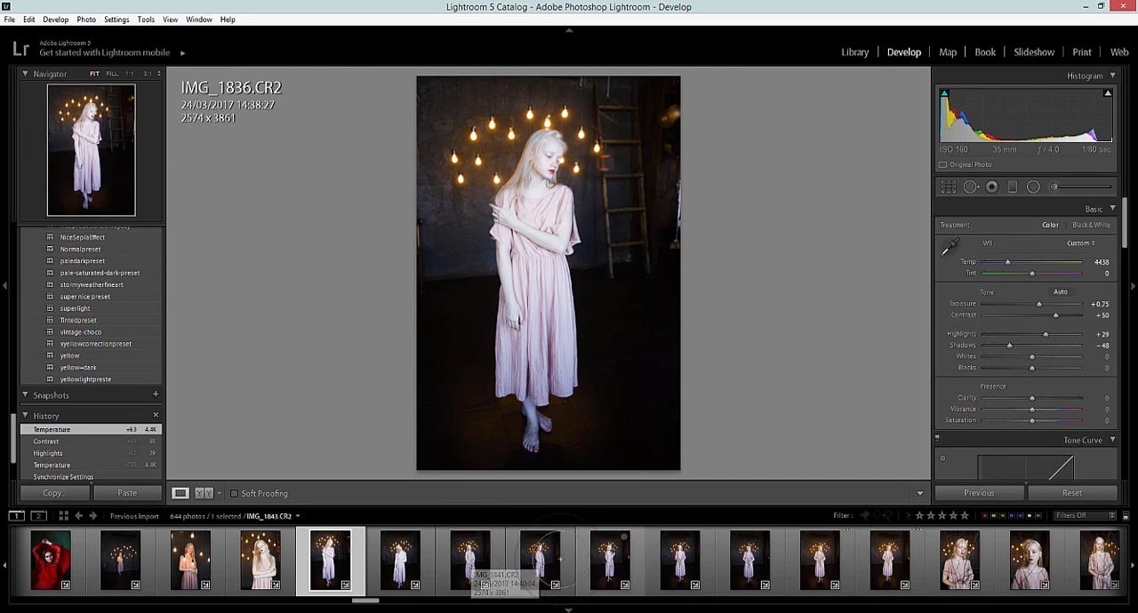Viewport: 1138px width, 613px height.
Task: Go forward to next photo source
Action: pyautogui.click(x=93, y=515)
